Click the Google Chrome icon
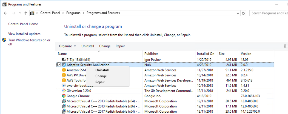The height and width of the screenshot is (114, 288). click(x=64, y=96)
